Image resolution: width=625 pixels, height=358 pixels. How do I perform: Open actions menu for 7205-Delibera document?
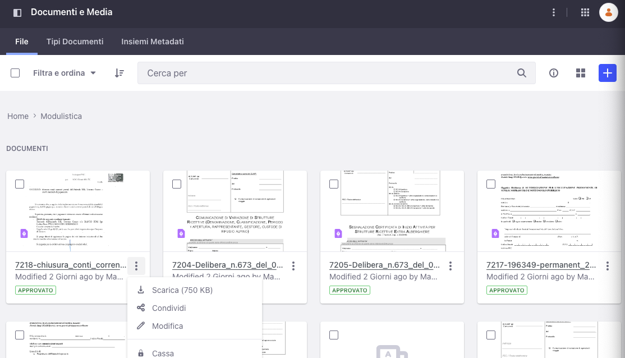[451, 266]
